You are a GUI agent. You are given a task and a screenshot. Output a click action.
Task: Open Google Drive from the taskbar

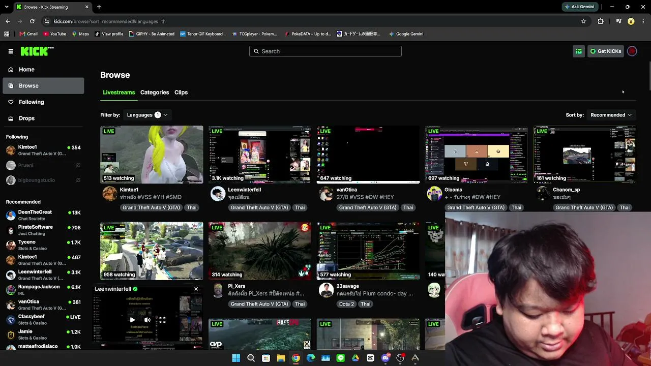coord(356,358)
